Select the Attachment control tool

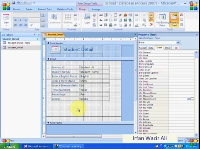(x=130, y=25)
